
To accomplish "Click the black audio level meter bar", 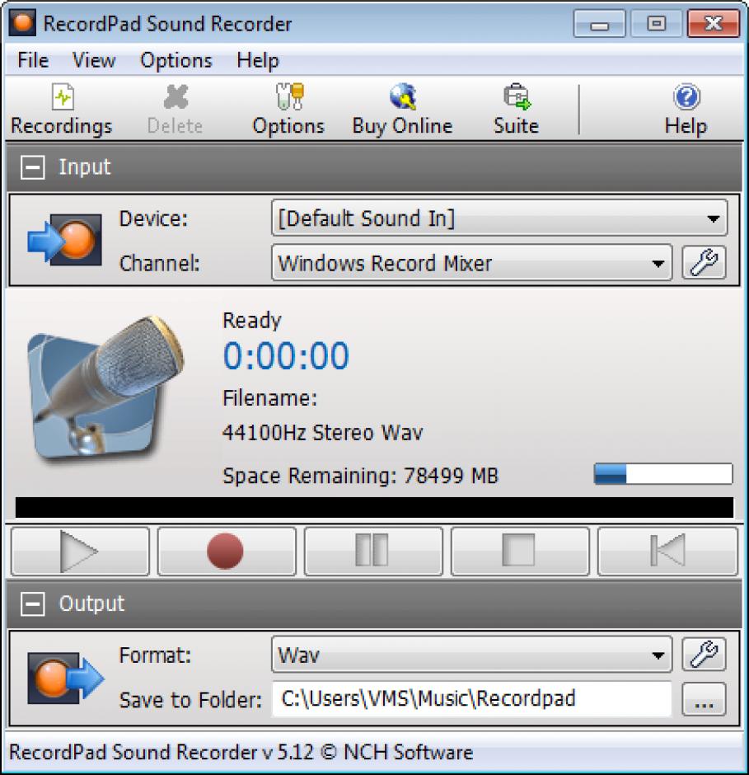I will 374,507.
